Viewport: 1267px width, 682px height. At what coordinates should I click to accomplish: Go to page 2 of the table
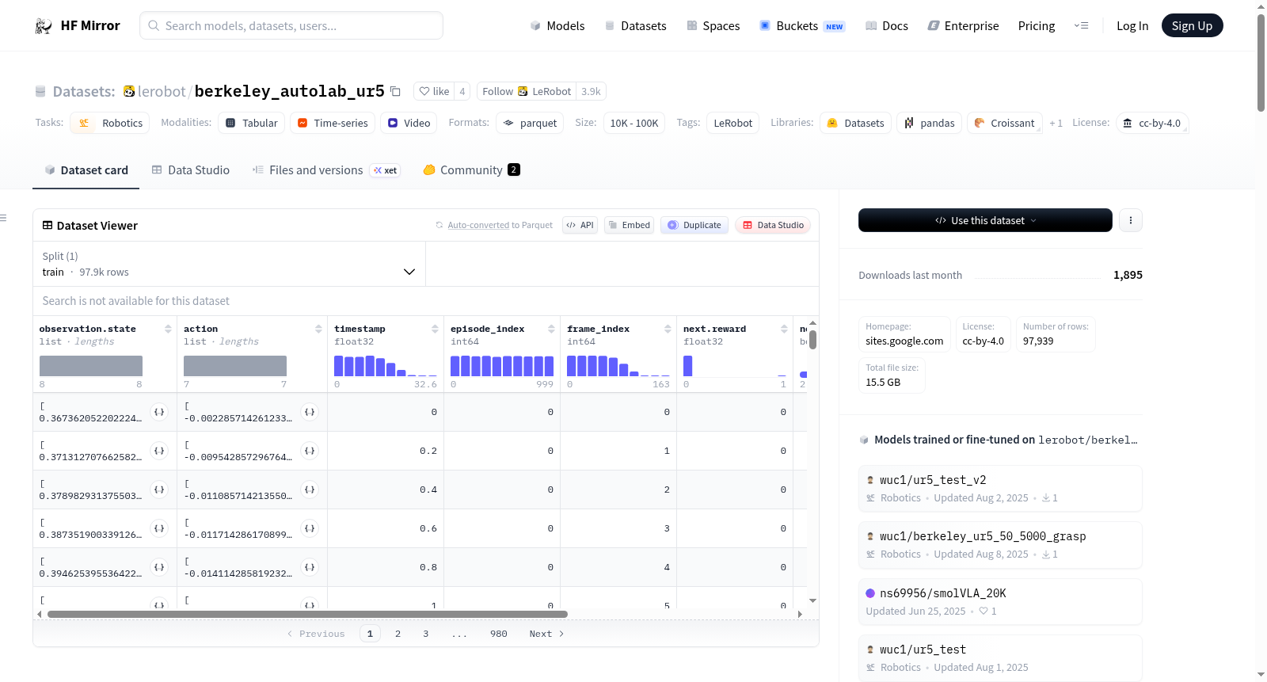tap(398, 634)
